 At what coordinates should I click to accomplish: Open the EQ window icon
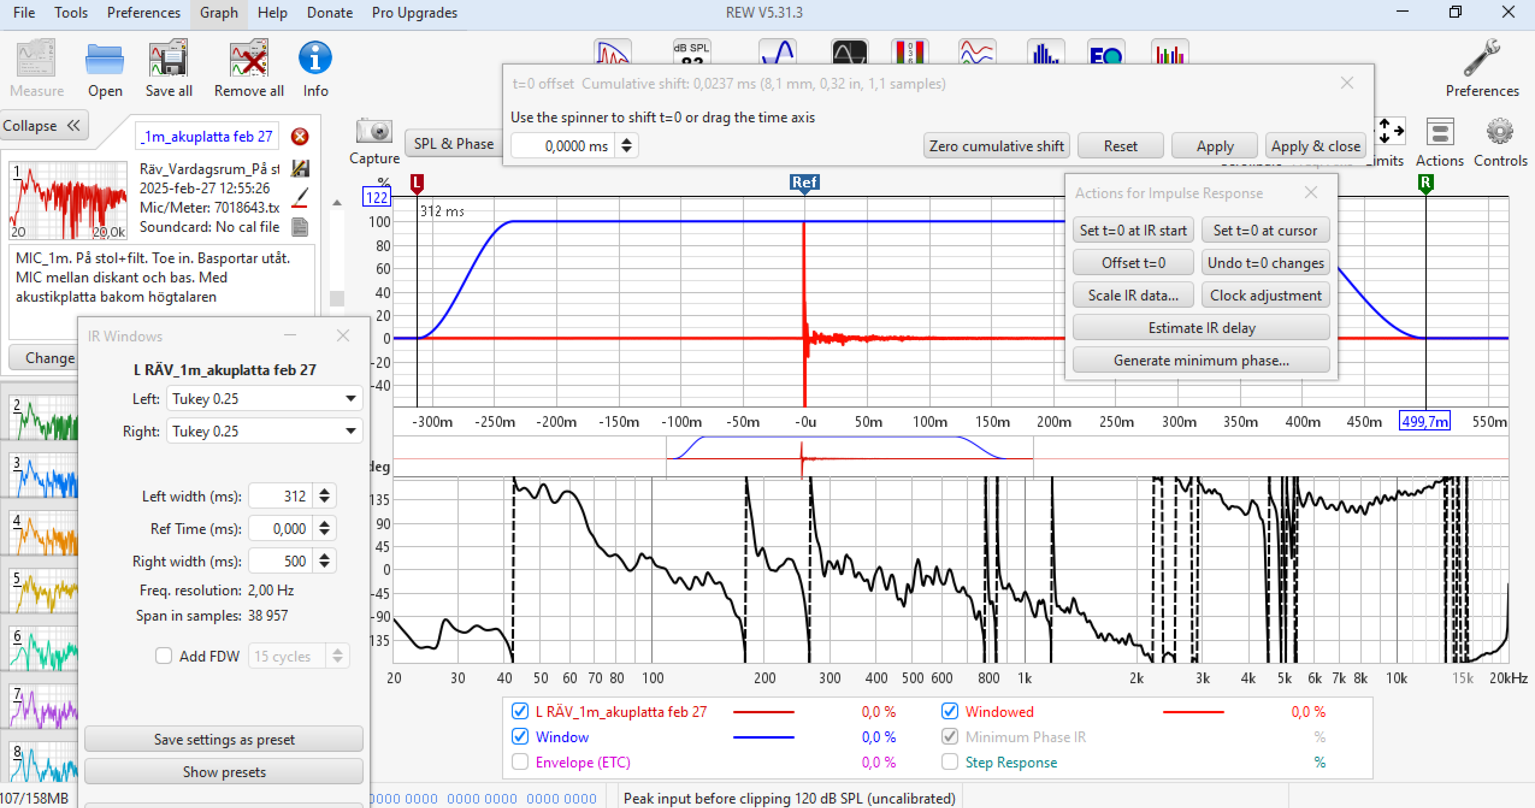pos(1106,53)
